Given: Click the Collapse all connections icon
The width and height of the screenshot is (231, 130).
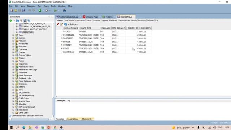Looking at the screenshot, I should pos(29,21).
